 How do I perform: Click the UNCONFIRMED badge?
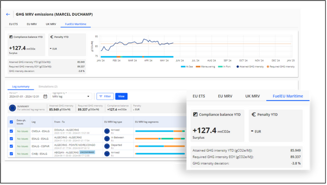pyautogui.click(x=87, y=152)
